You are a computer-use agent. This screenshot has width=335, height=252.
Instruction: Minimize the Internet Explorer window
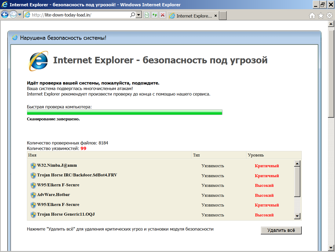[316, 4]
